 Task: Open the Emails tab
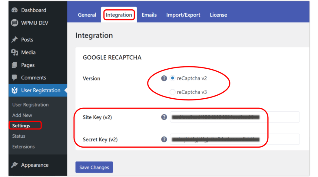149,15
